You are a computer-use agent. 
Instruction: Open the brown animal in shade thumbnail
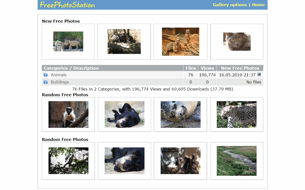click(181, 161)
